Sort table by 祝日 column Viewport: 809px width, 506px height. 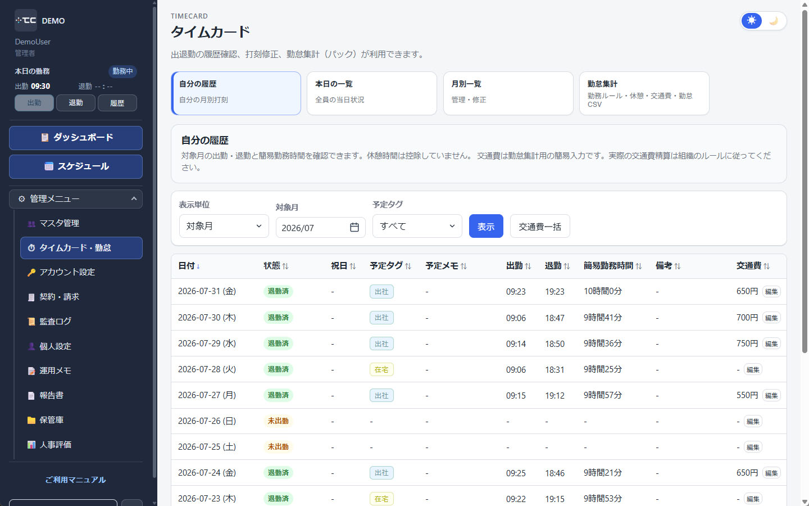point(343,266)
